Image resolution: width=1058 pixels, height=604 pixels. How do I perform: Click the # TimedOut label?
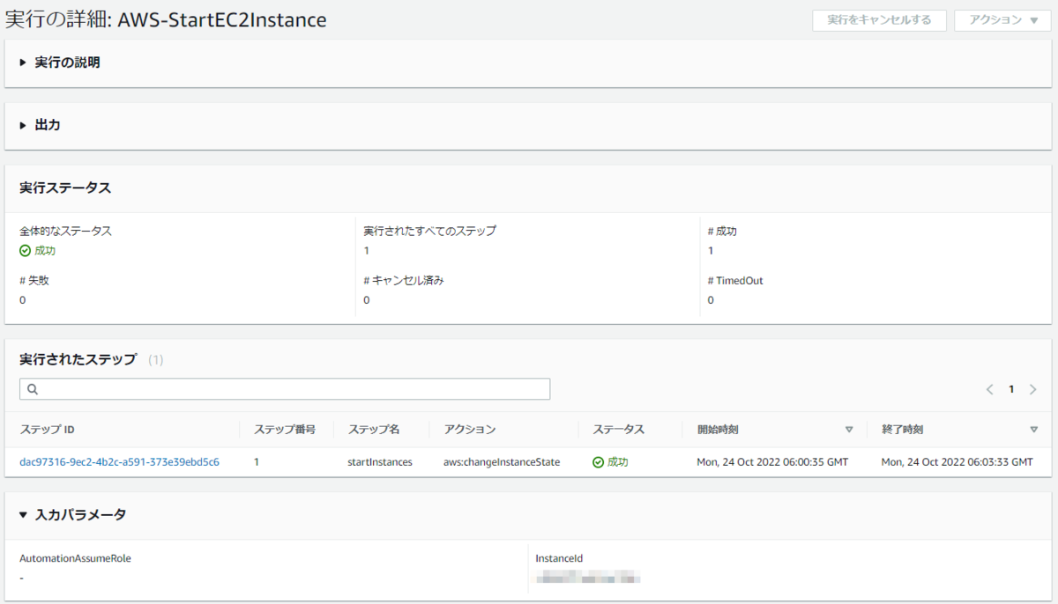[735, 280]
